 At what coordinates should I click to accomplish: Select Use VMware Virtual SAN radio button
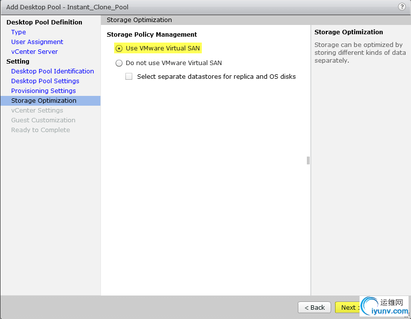pyautogui.click(x=119, y=48)
